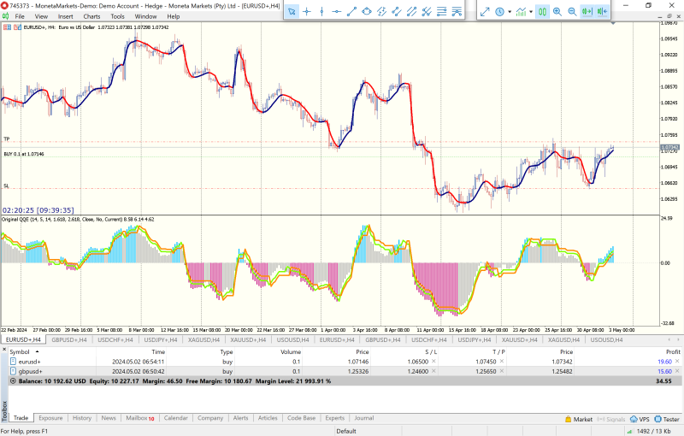Viewport: 684px width, 436px height.
Task: Click the zoom in magnifier icon
Action: click(557, 11)
